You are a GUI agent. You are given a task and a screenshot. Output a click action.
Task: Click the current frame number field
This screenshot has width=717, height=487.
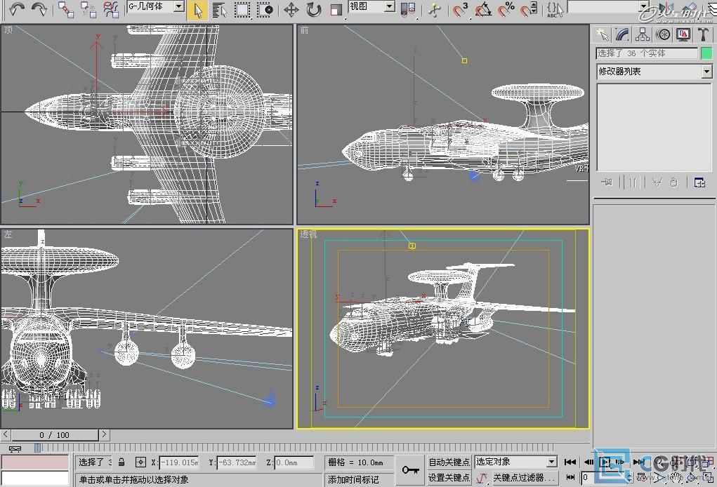604,478
